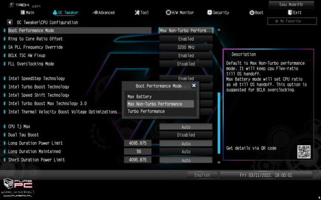Click the QR code for details
Screen dimensions: 321x200
(x=304, y=152)
